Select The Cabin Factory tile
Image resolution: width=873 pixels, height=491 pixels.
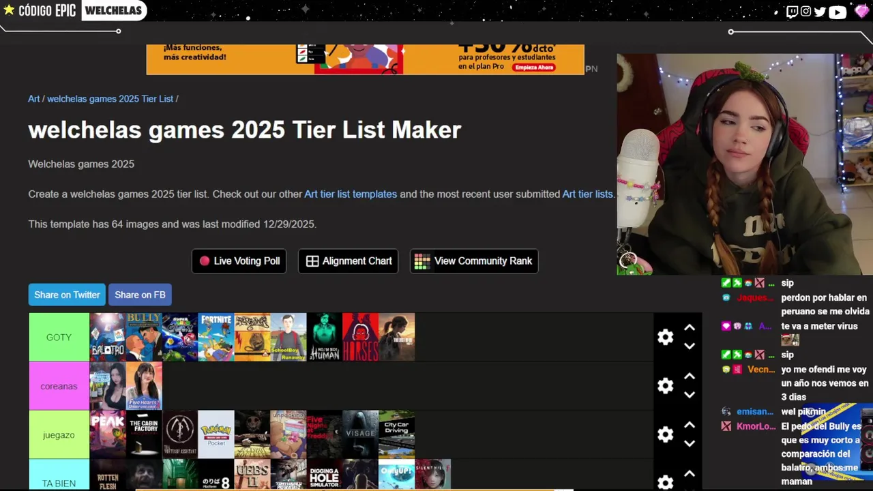144,434
